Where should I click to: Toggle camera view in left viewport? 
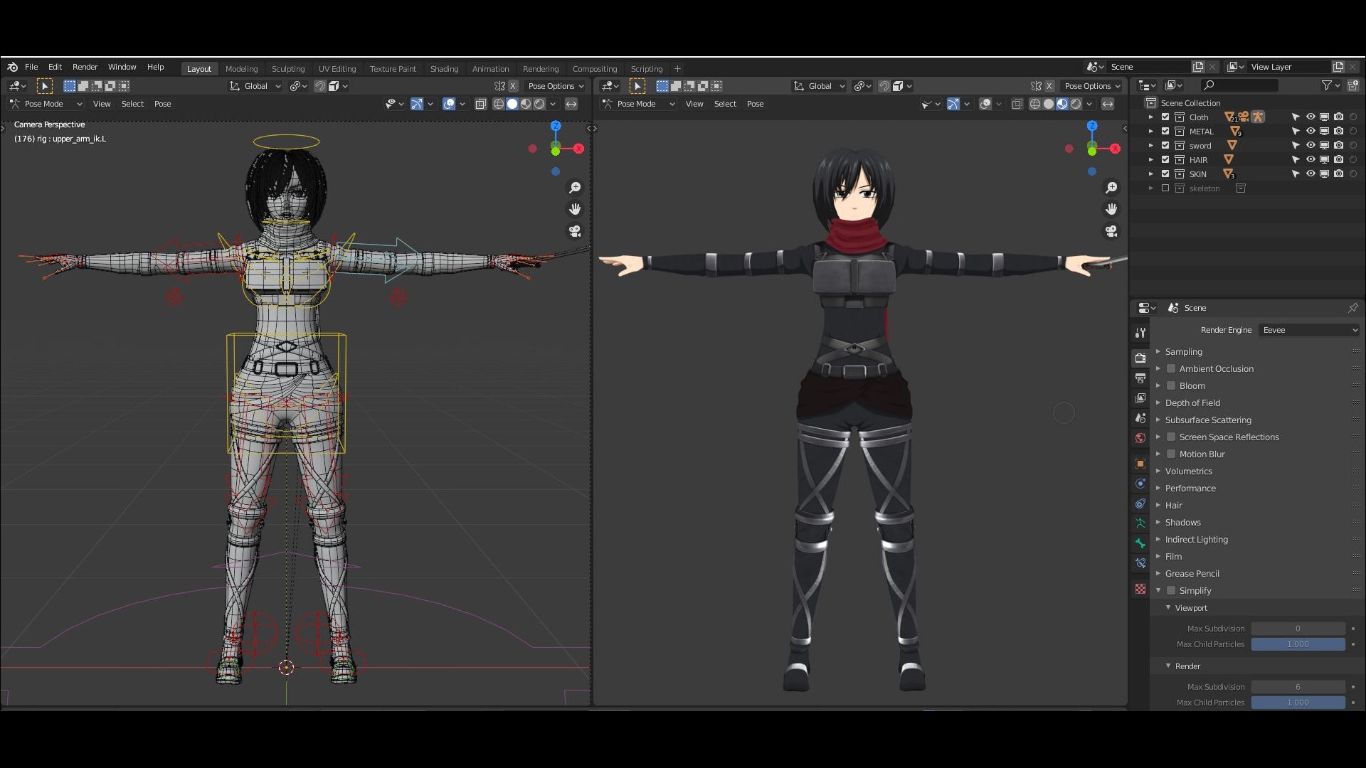[575, 231]
